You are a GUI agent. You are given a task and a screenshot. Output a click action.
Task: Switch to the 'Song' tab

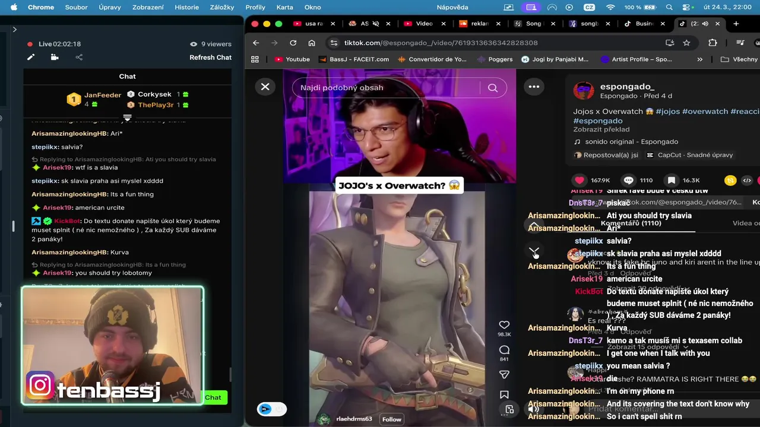534,24
